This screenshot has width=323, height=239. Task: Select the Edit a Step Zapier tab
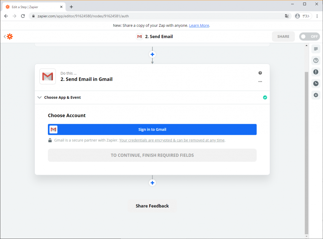(x=34, y=7)
